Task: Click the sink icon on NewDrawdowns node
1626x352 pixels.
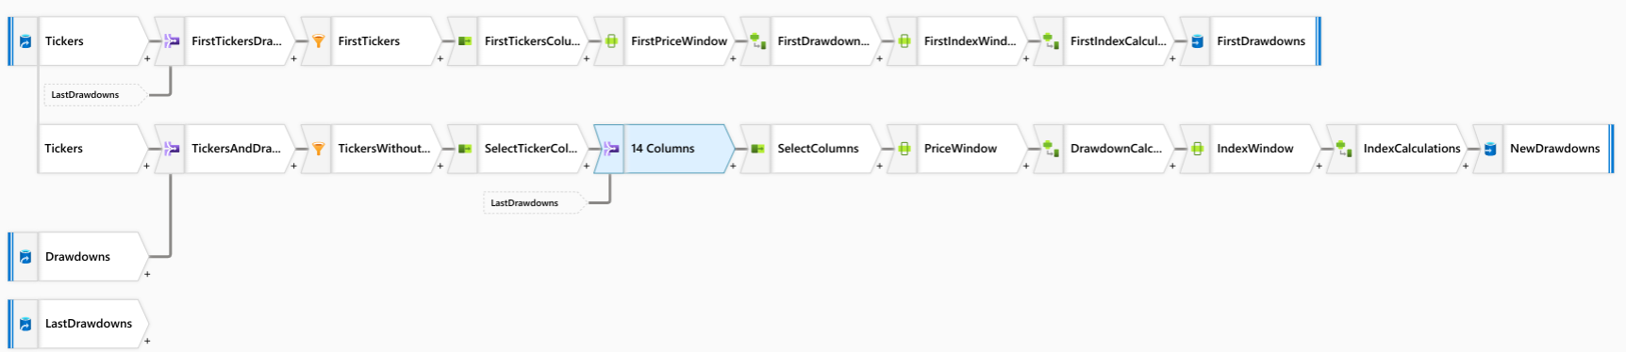Action: pyautogui.click(x=1490, y=149)
